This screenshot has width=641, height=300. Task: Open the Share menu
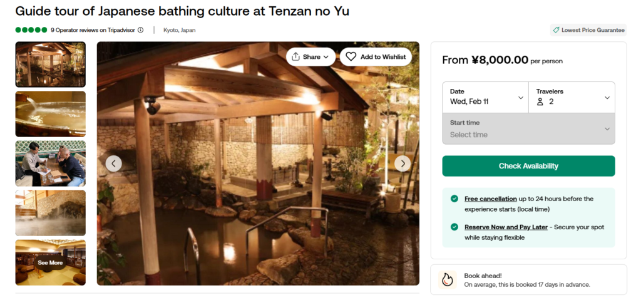[311, 56]
